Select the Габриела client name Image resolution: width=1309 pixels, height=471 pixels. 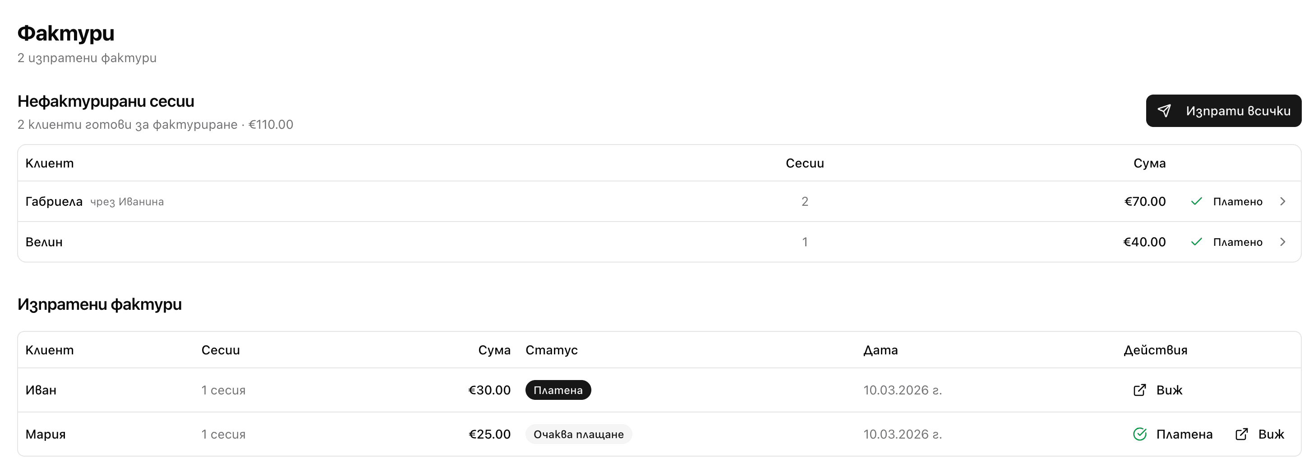54,201
